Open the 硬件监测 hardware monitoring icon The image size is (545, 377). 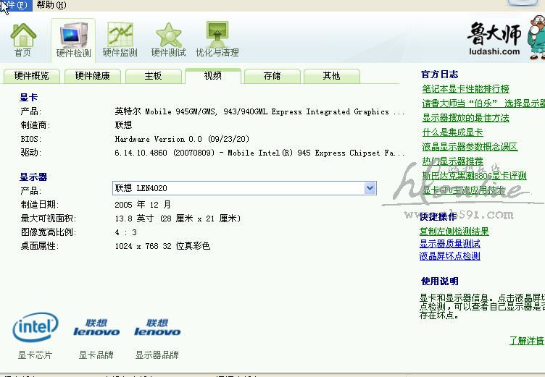(x=120, y=39)
